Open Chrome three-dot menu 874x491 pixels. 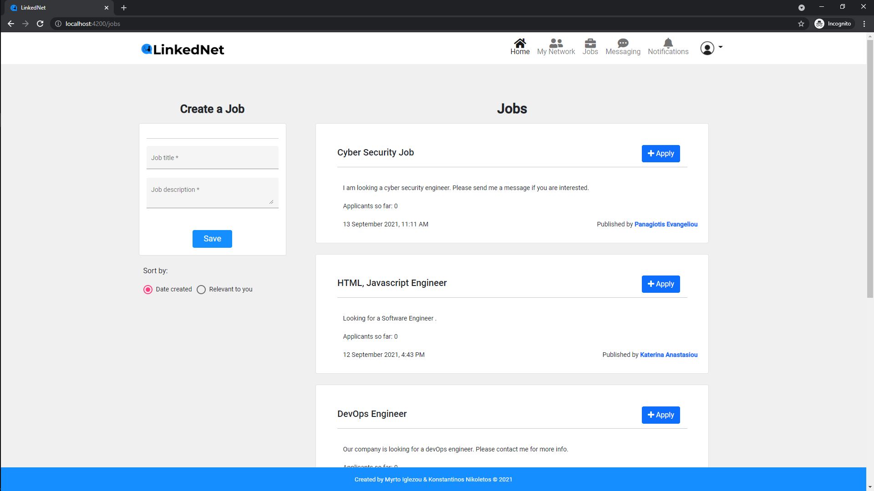point(864,24)
